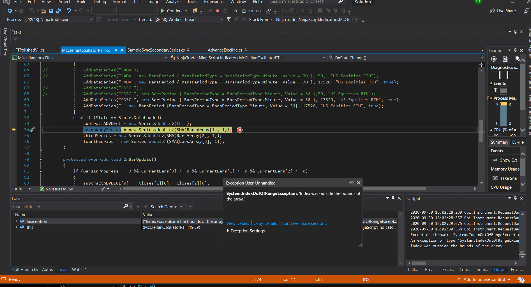531x287 pixels.
Task: Toggle auto-hide pin on the Locals panel
Action: pos(393,198)
